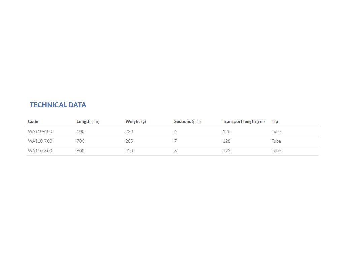
Task: Select the WA110-700 product code
Action: (x=40, y=141)
